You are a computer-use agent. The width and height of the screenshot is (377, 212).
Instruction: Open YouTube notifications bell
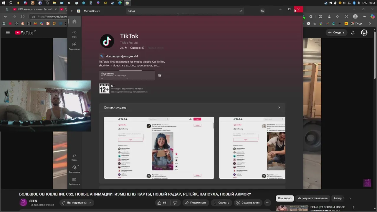click(353, 32)
